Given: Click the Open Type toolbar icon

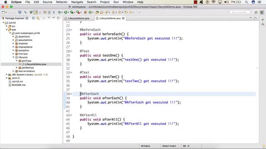Looking at the screenshot, I should (97, 12).
